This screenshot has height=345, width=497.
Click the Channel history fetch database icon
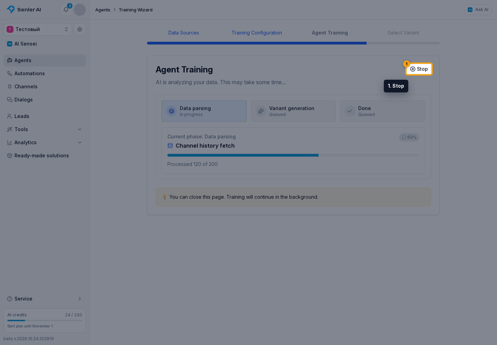[x=170, y=146]
